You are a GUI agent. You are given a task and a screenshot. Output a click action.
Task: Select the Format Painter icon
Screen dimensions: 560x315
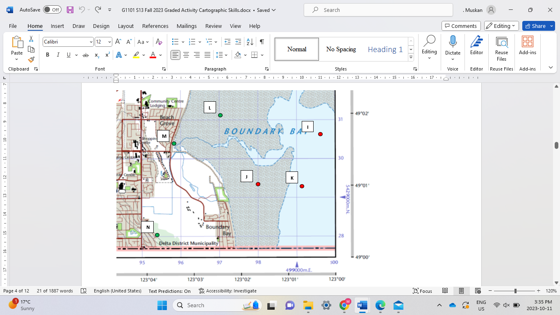tap(31, 59)
